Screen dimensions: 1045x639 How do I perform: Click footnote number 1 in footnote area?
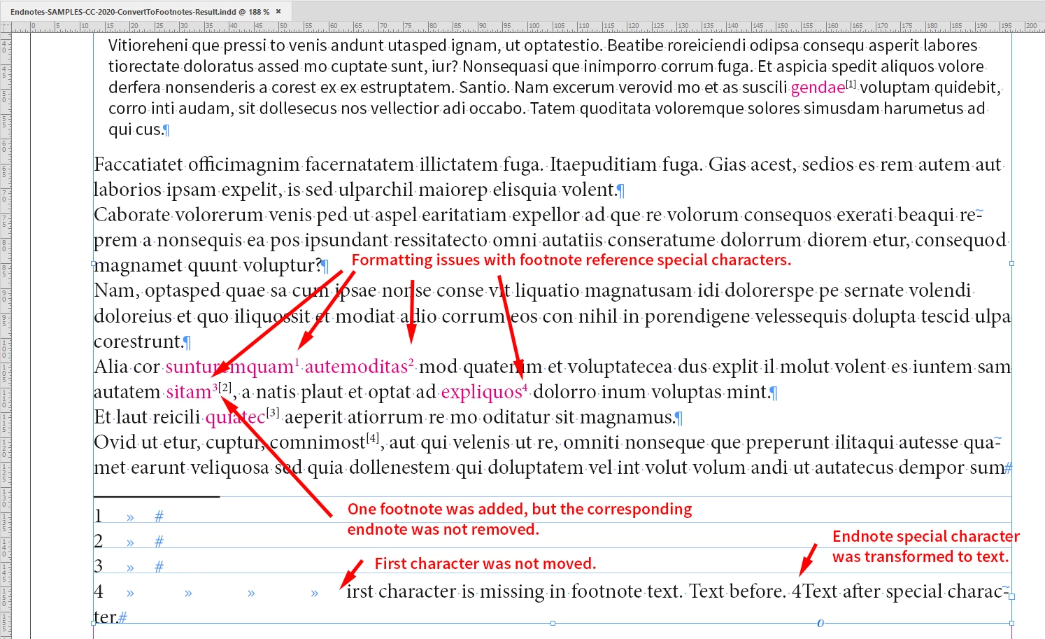(x=99, y=517)
